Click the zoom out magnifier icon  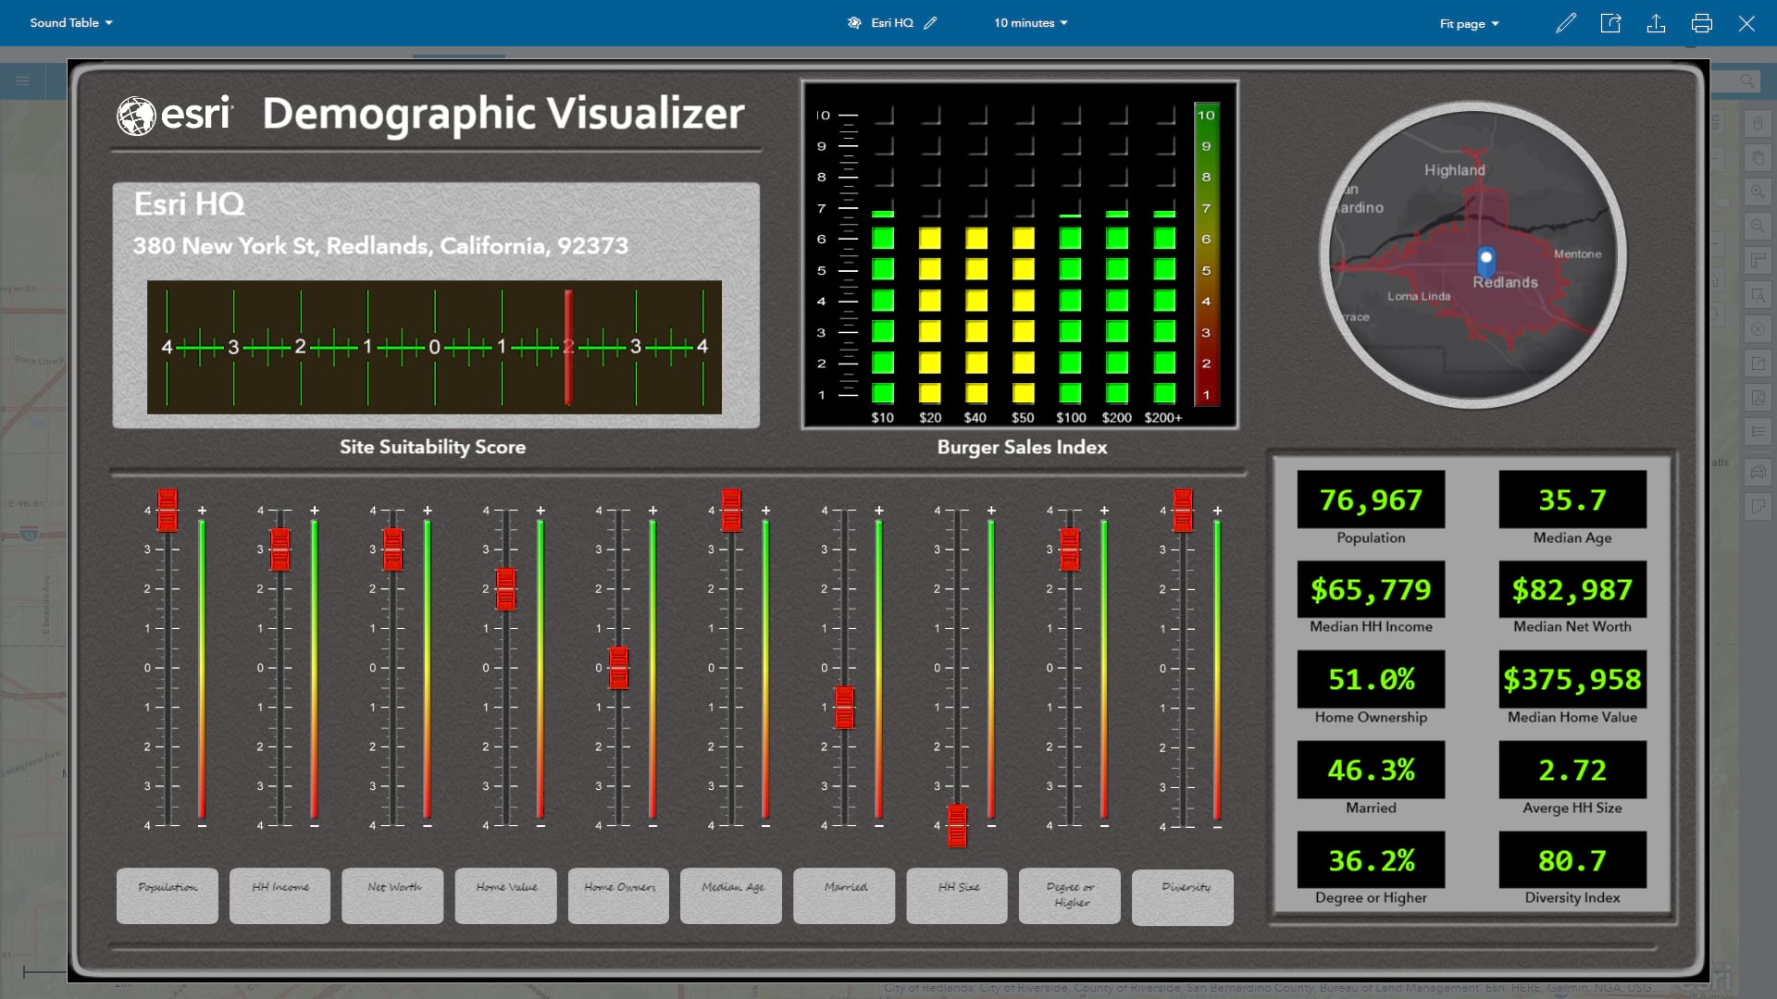click(x=1757, y=226)
